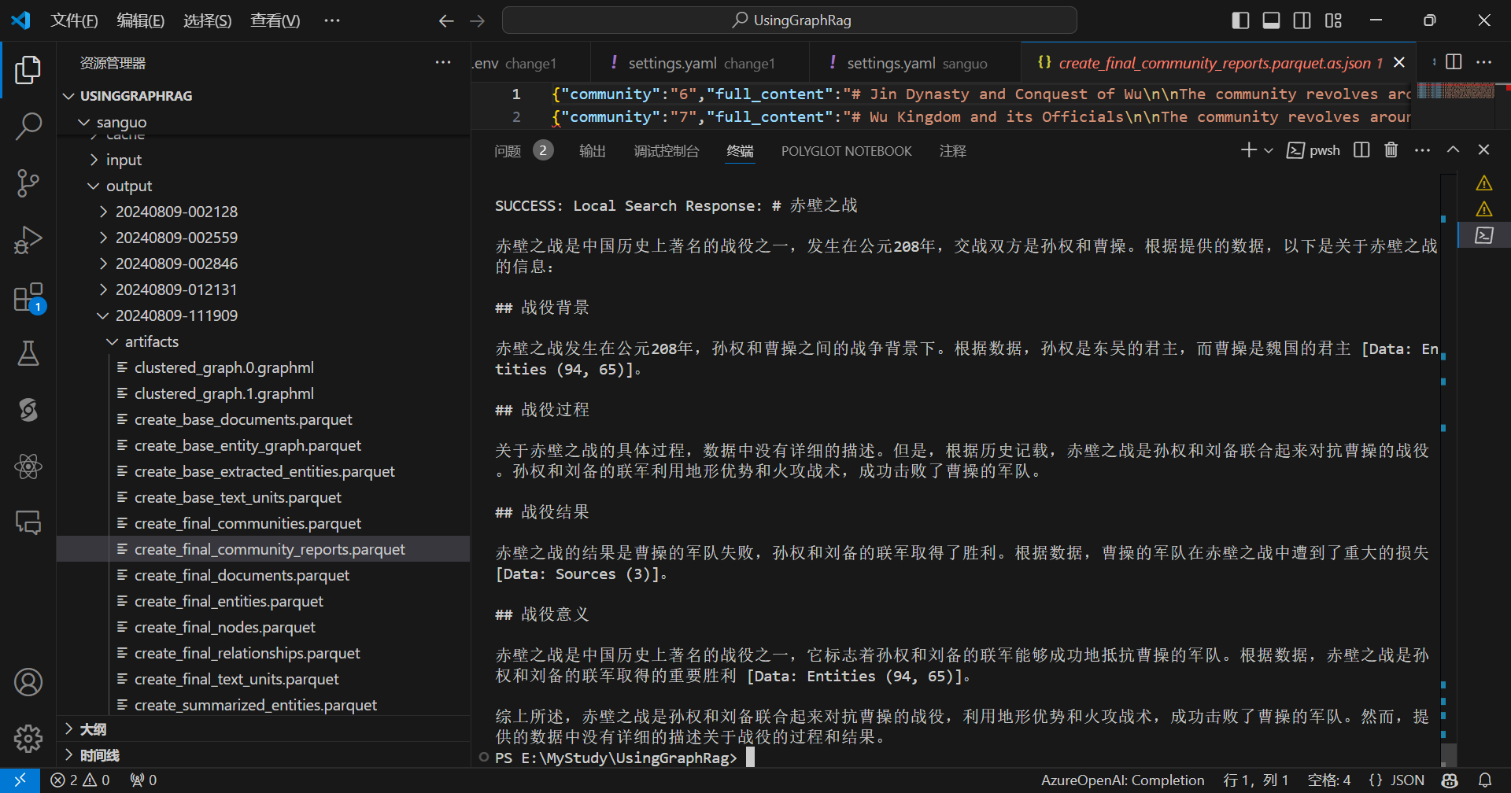The image size is (1511, 793).
Task: Open Run and Debug view
Action: pyautogui.click(x=28, y=240)
